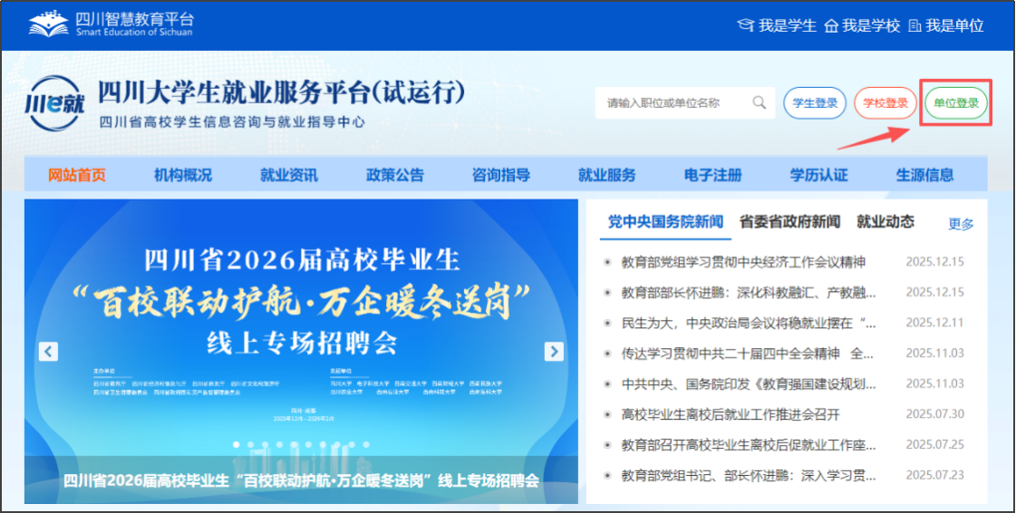Image resolution: width=1016 pixels, height=513 pixels.
Task: Select 我是单位 with document icon
Action: [x=945, y=25]
